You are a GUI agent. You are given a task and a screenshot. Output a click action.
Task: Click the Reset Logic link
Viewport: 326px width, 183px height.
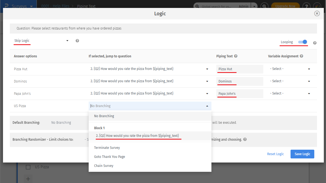tap(275, 154)
